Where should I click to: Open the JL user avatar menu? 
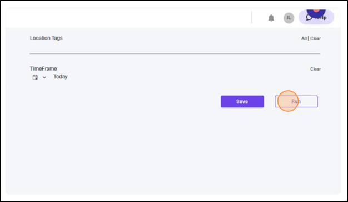(289, 18)
